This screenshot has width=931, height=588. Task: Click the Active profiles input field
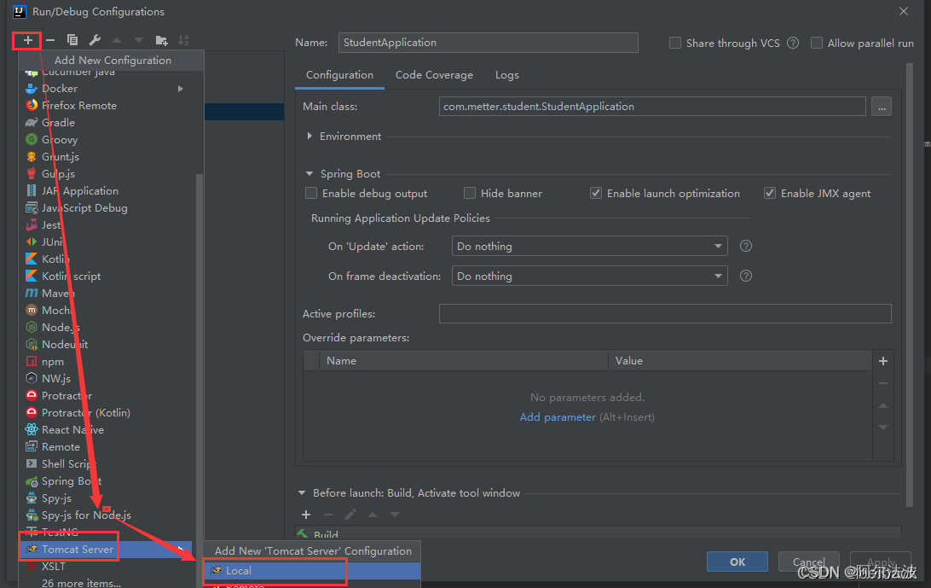coord(665,314)
